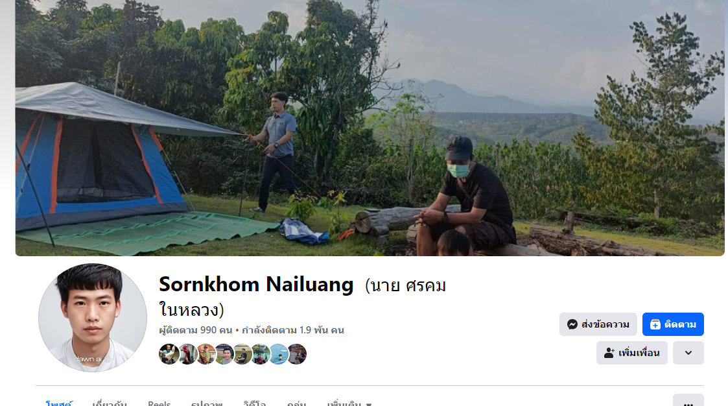Image resolution: width=728 pixels, height=406 pixels.
Task: Open the รูปภาพ tab
Action: pos(207,403)
